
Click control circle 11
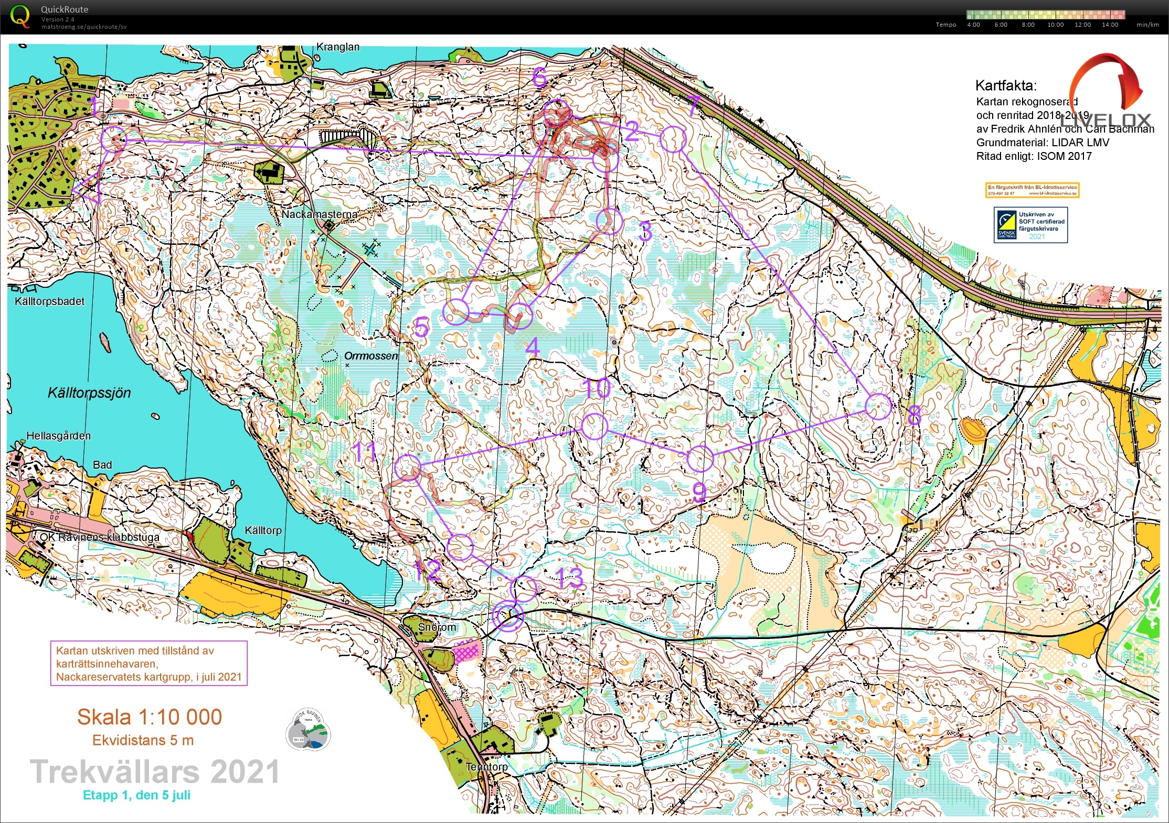408,468
